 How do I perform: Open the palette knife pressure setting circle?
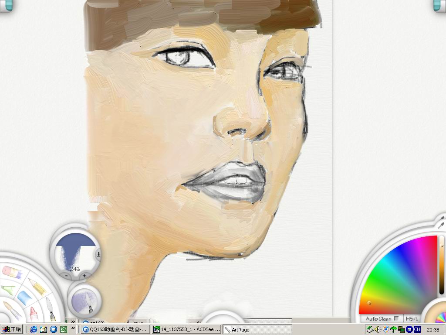click(84, 301)
